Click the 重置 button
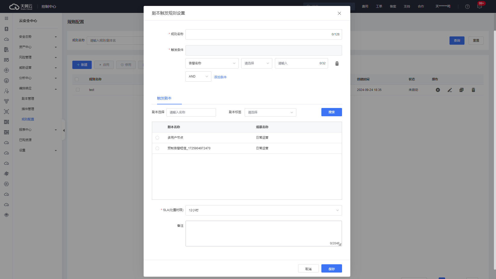This screenshot has width=496, height=279. pos(476,41)
